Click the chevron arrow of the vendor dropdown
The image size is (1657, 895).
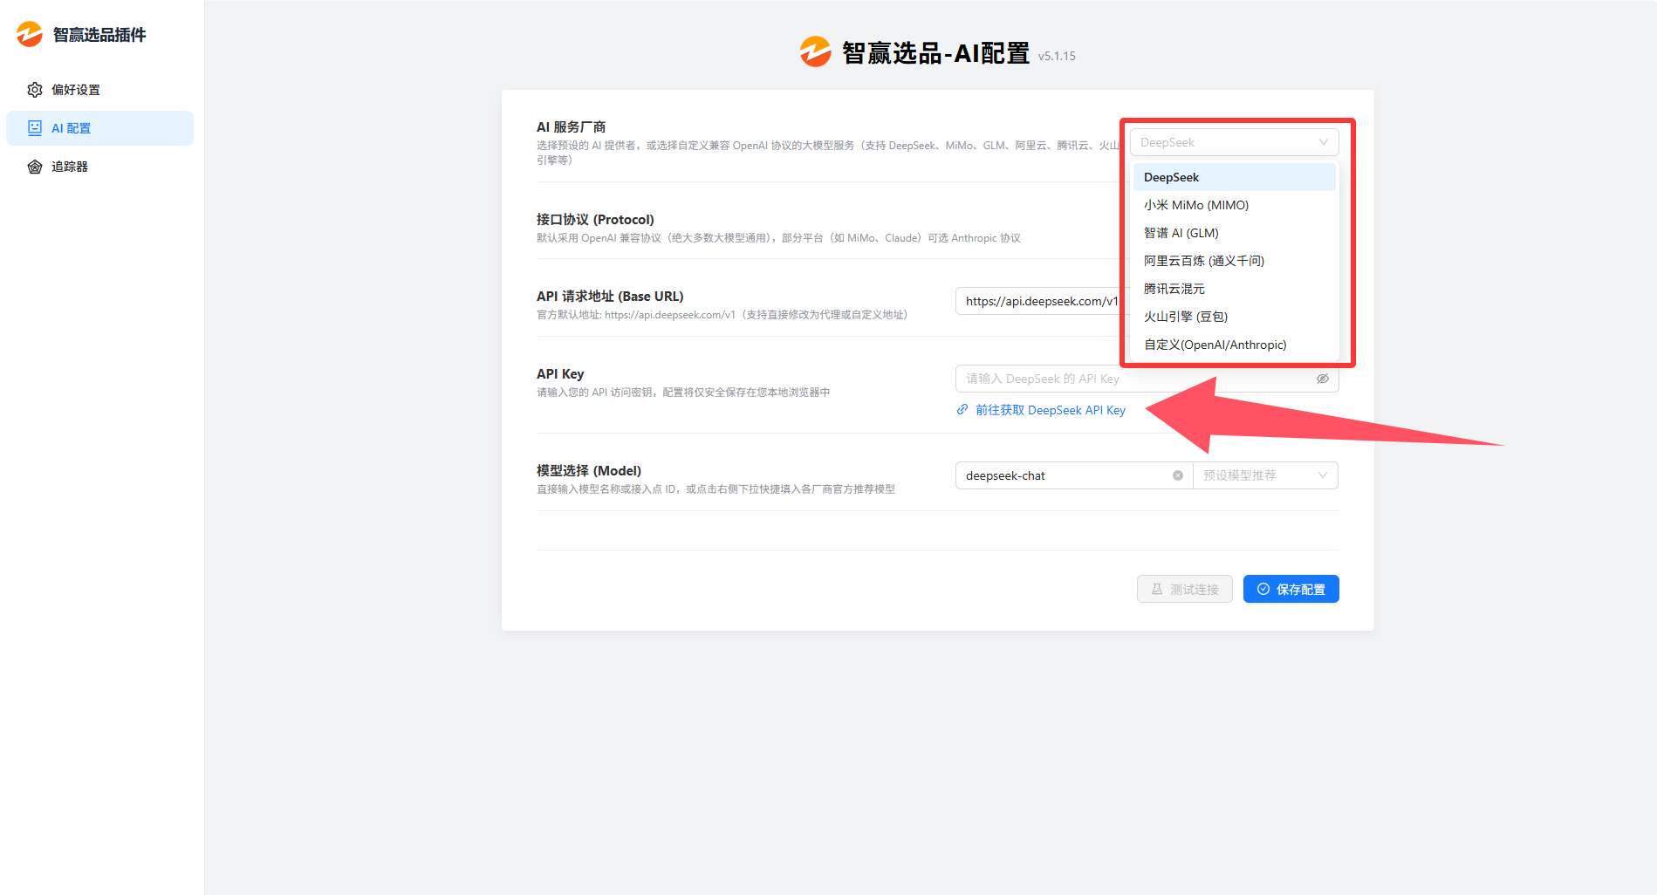[1324, 142]
